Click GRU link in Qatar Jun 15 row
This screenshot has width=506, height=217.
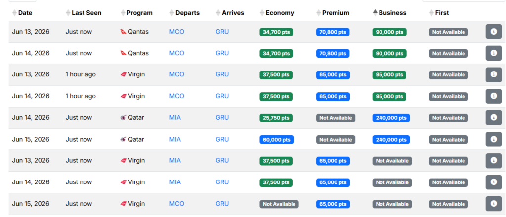[222, 139]
